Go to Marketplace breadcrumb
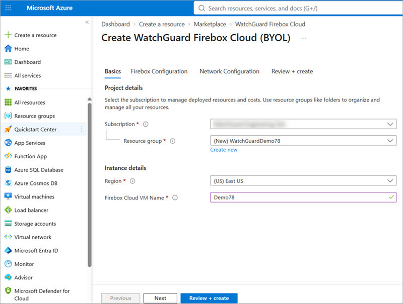403x304 pixels. (210, 24)
